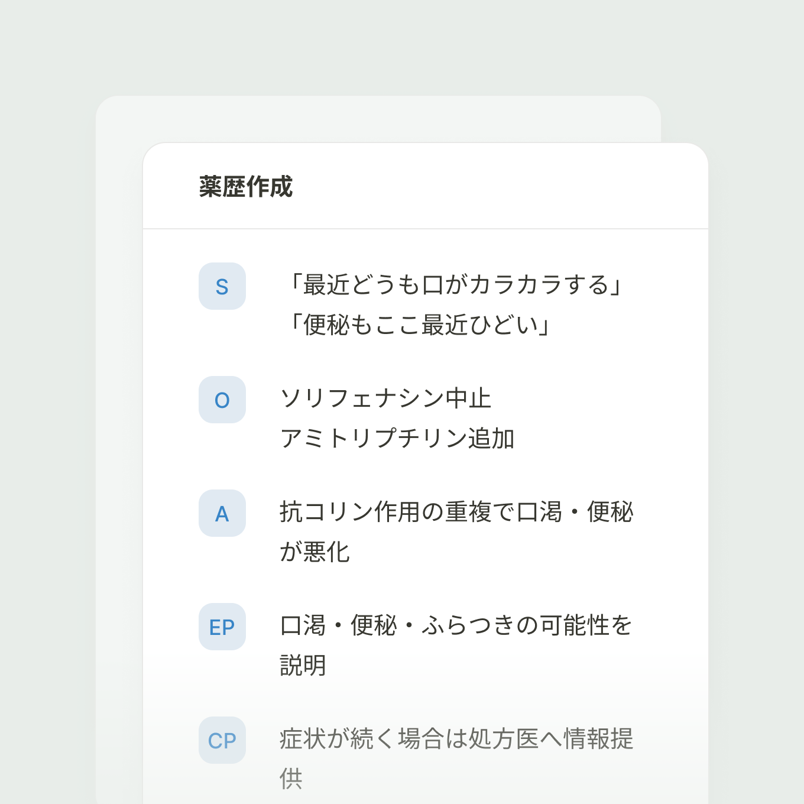Select the 抗コリン作用の重複 assessment line
Viewport: 804px width, 804px height.
pos(457,512)
